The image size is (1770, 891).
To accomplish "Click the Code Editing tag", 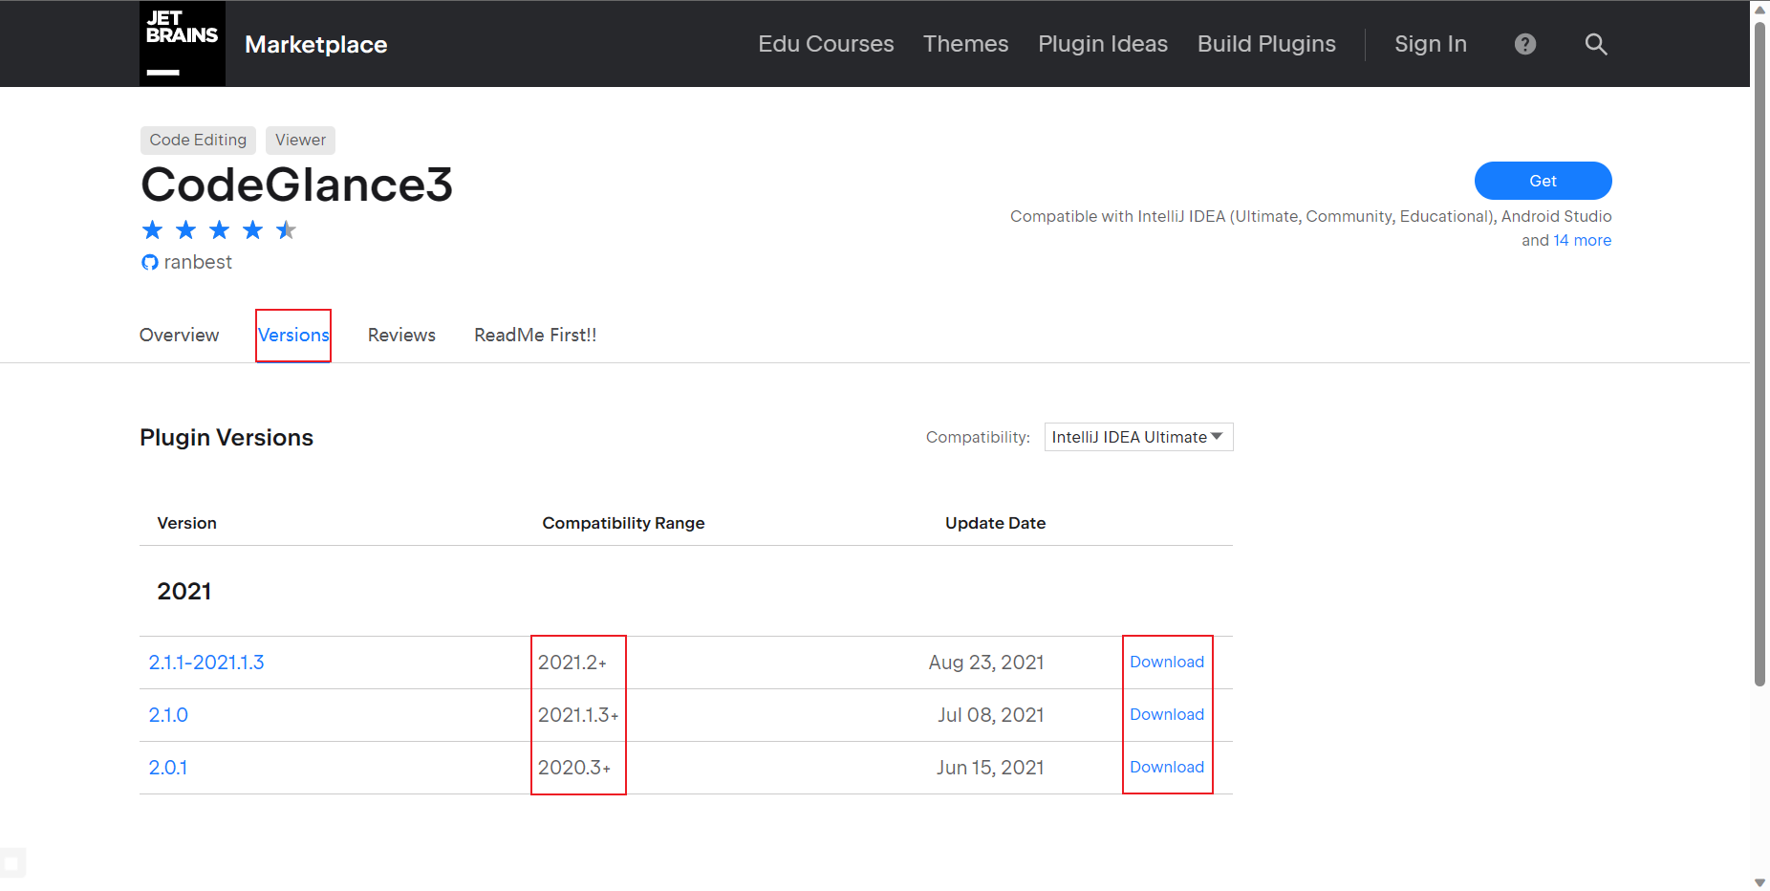I will (198, 140).
